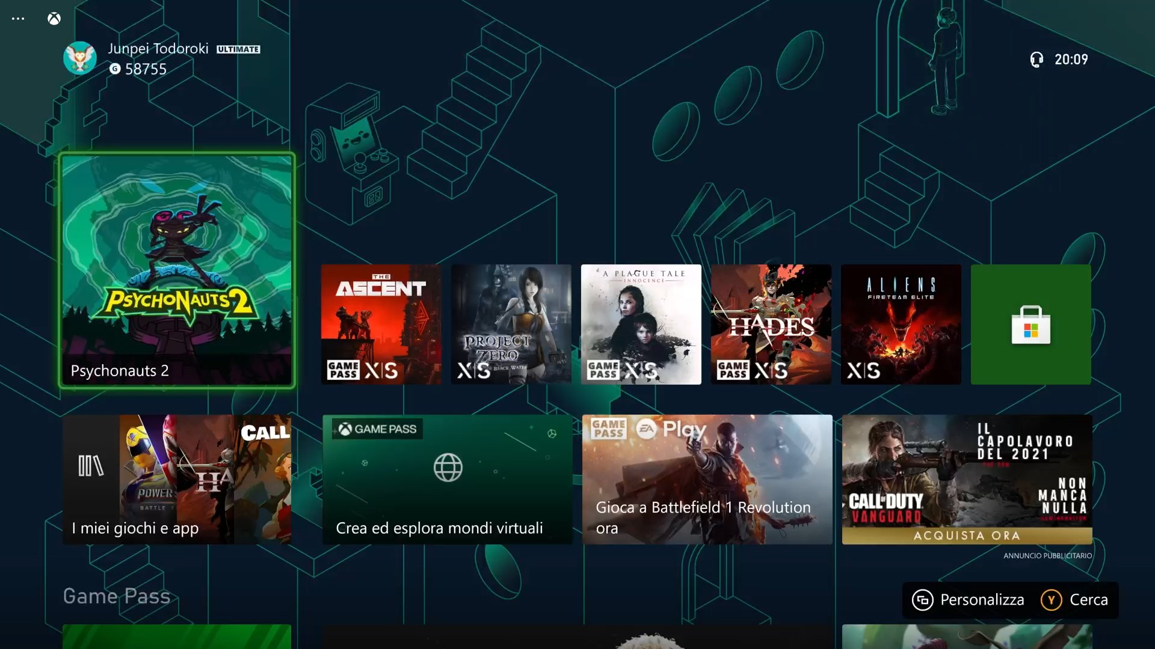Viewport: 1155px width, 649px height.
Task: Select the ANNUNCIO PUBBLICITARIO label
Action: click(x=1047, y=556)
